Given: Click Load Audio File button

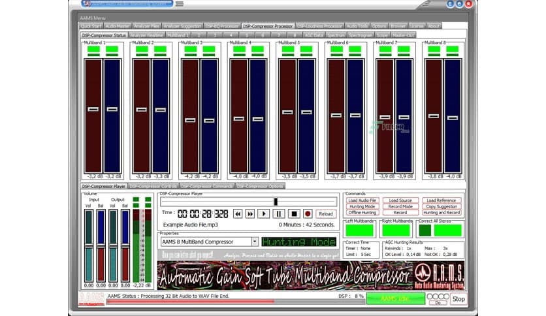Looking at the screenshot, I should click(362, 200).
